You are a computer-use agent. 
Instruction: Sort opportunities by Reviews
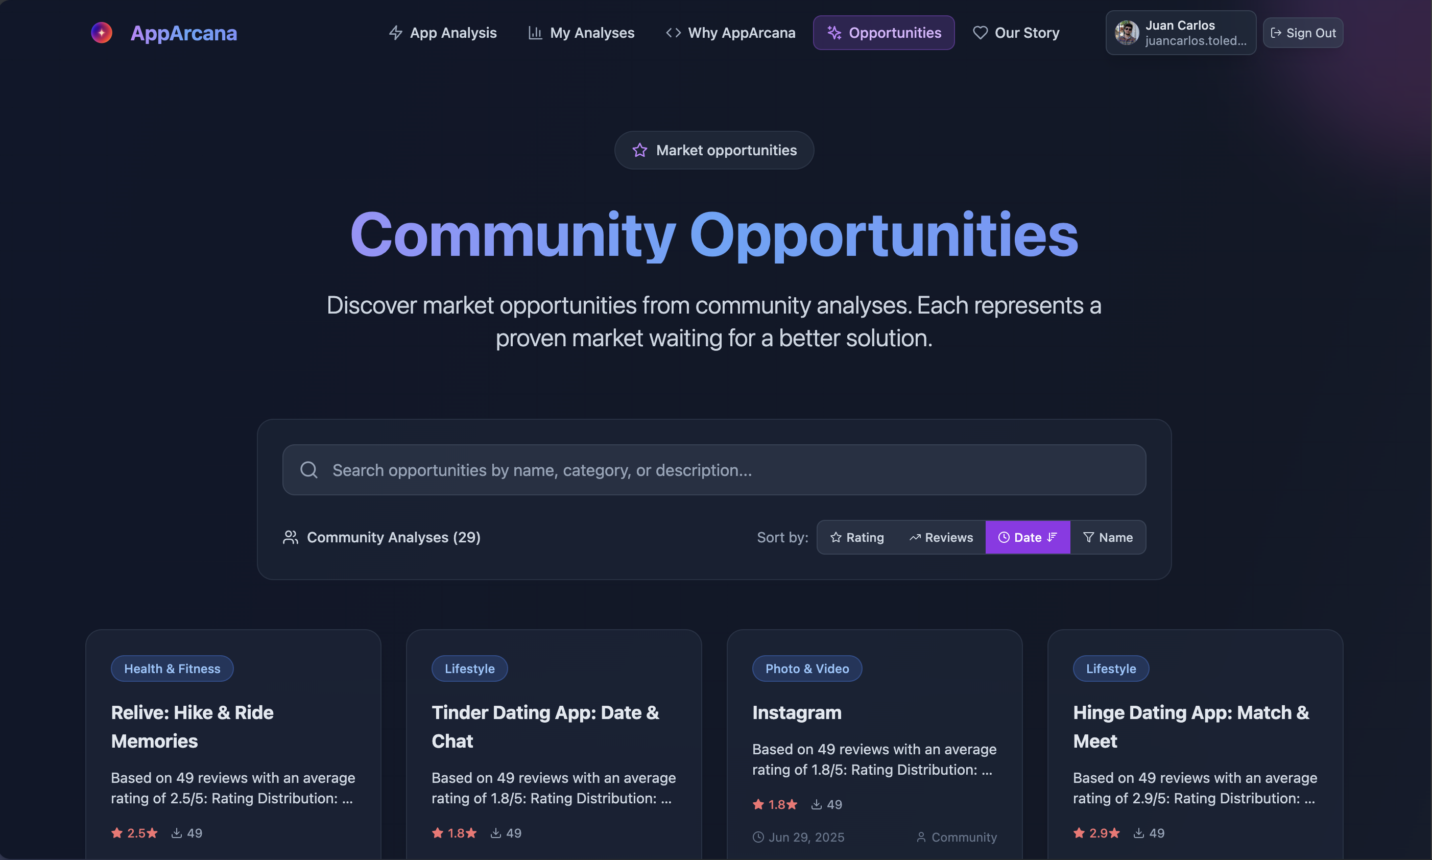tap(941, 537)
